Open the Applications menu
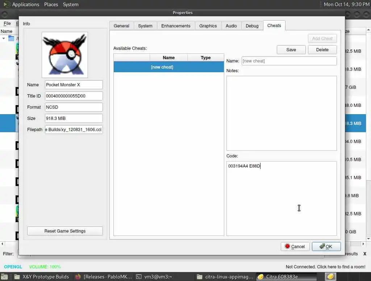 [26, 4]
